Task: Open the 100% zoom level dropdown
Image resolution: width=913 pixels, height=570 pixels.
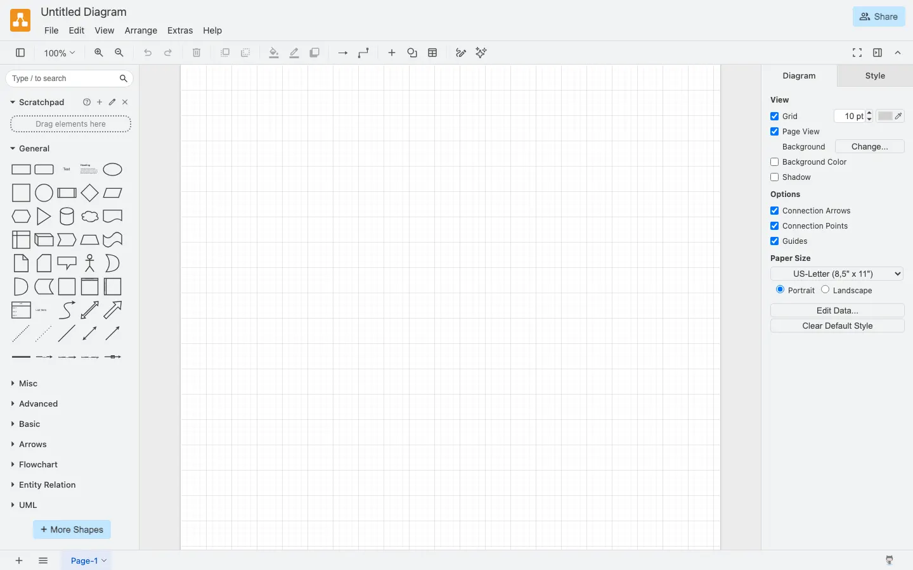Action: tap(59, 53)
